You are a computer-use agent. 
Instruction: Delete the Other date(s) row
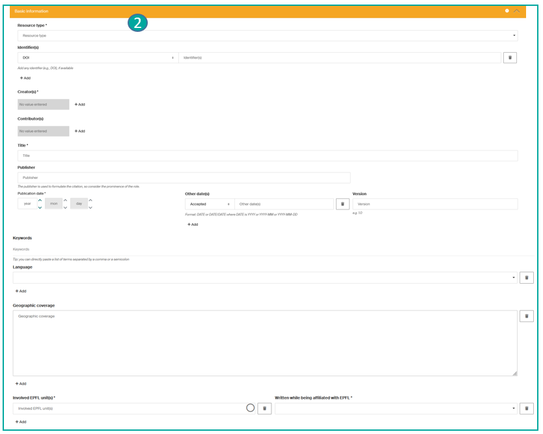pos(342,204)
